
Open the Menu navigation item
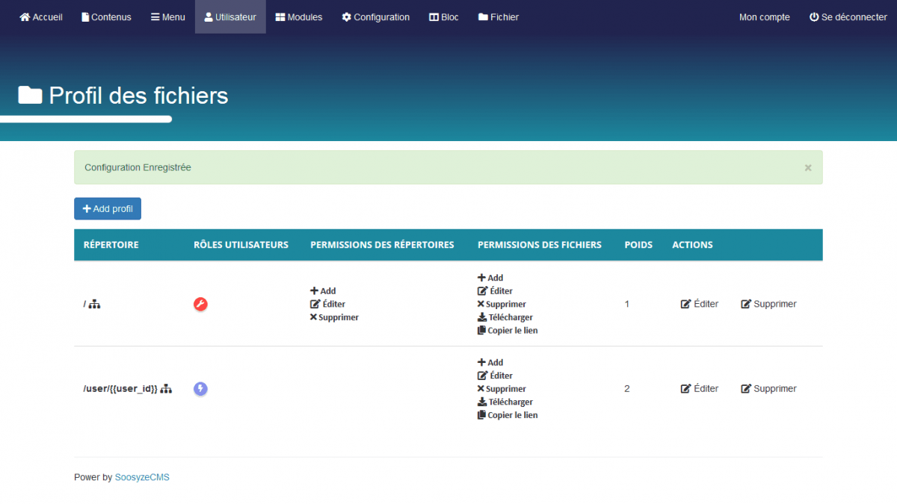pyautogui.click(x=168, y=17)
